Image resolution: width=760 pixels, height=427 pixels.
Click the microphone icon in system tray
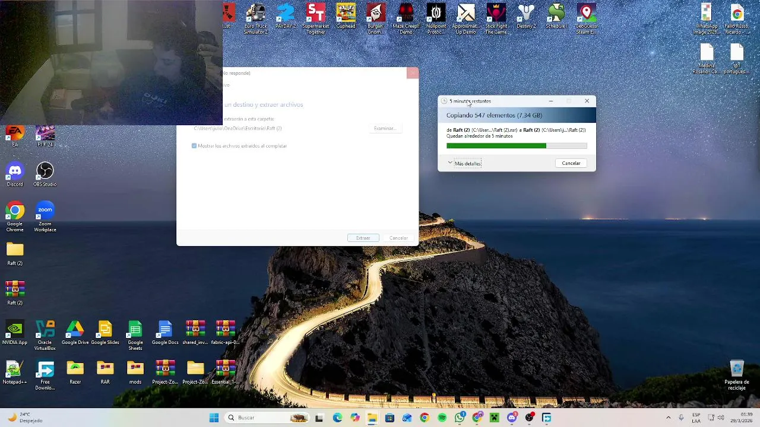[x=681, y=418]
